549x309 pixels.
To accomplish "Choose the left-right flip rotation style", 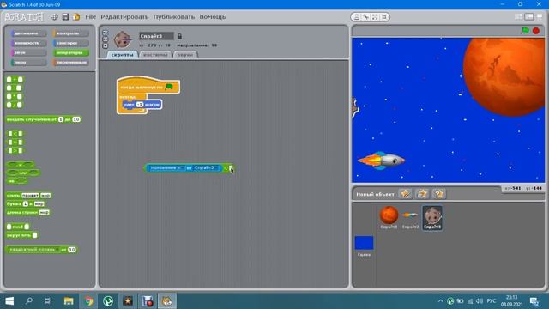I will point(105,39).
